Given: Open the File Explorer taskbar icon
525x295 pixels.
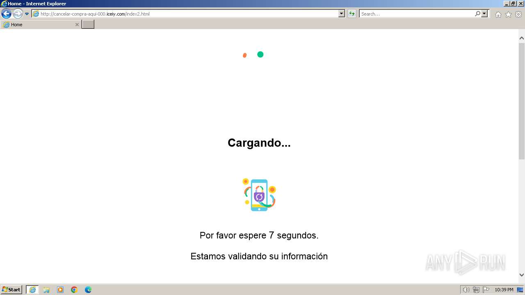Looking at the screenshot, I should tap(46, 290).
